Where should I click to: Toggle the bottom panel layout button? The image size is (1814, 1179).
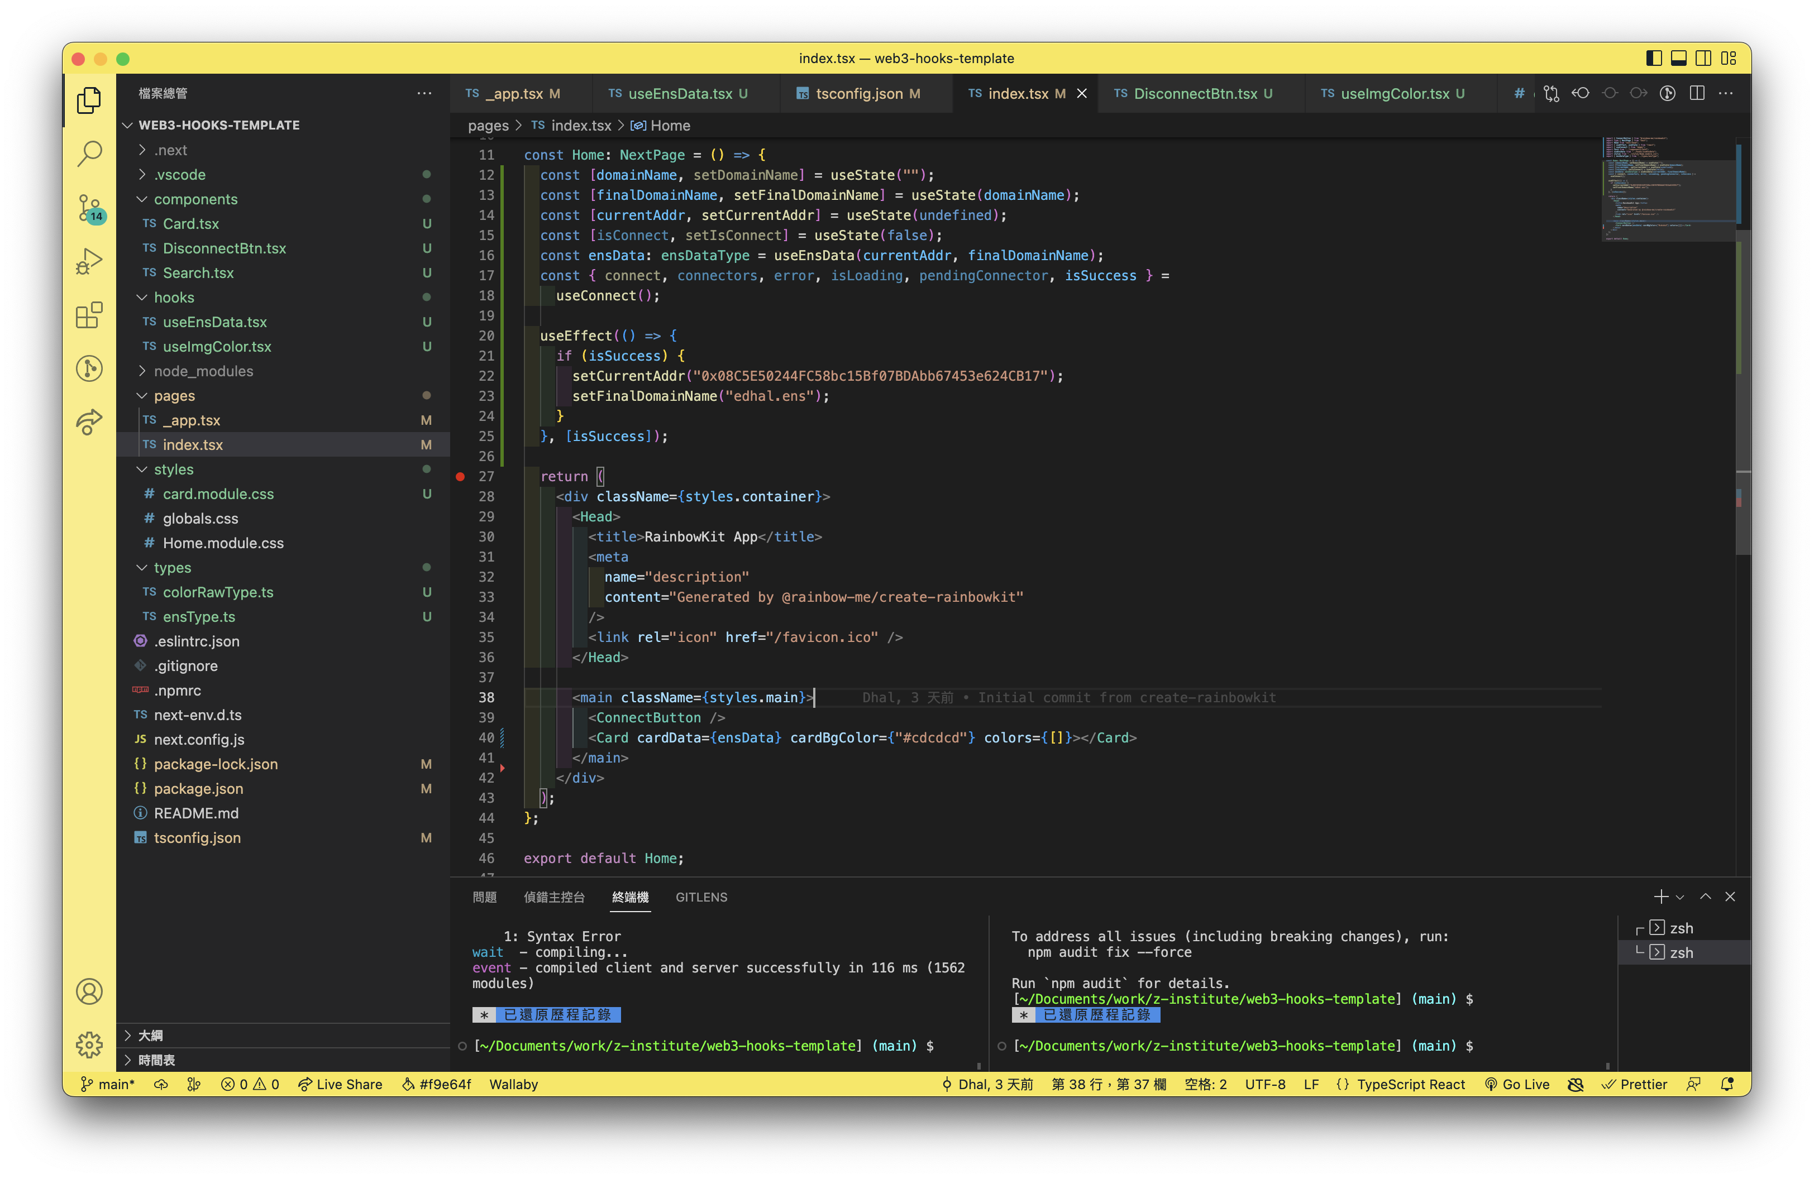click(1678, 59)
